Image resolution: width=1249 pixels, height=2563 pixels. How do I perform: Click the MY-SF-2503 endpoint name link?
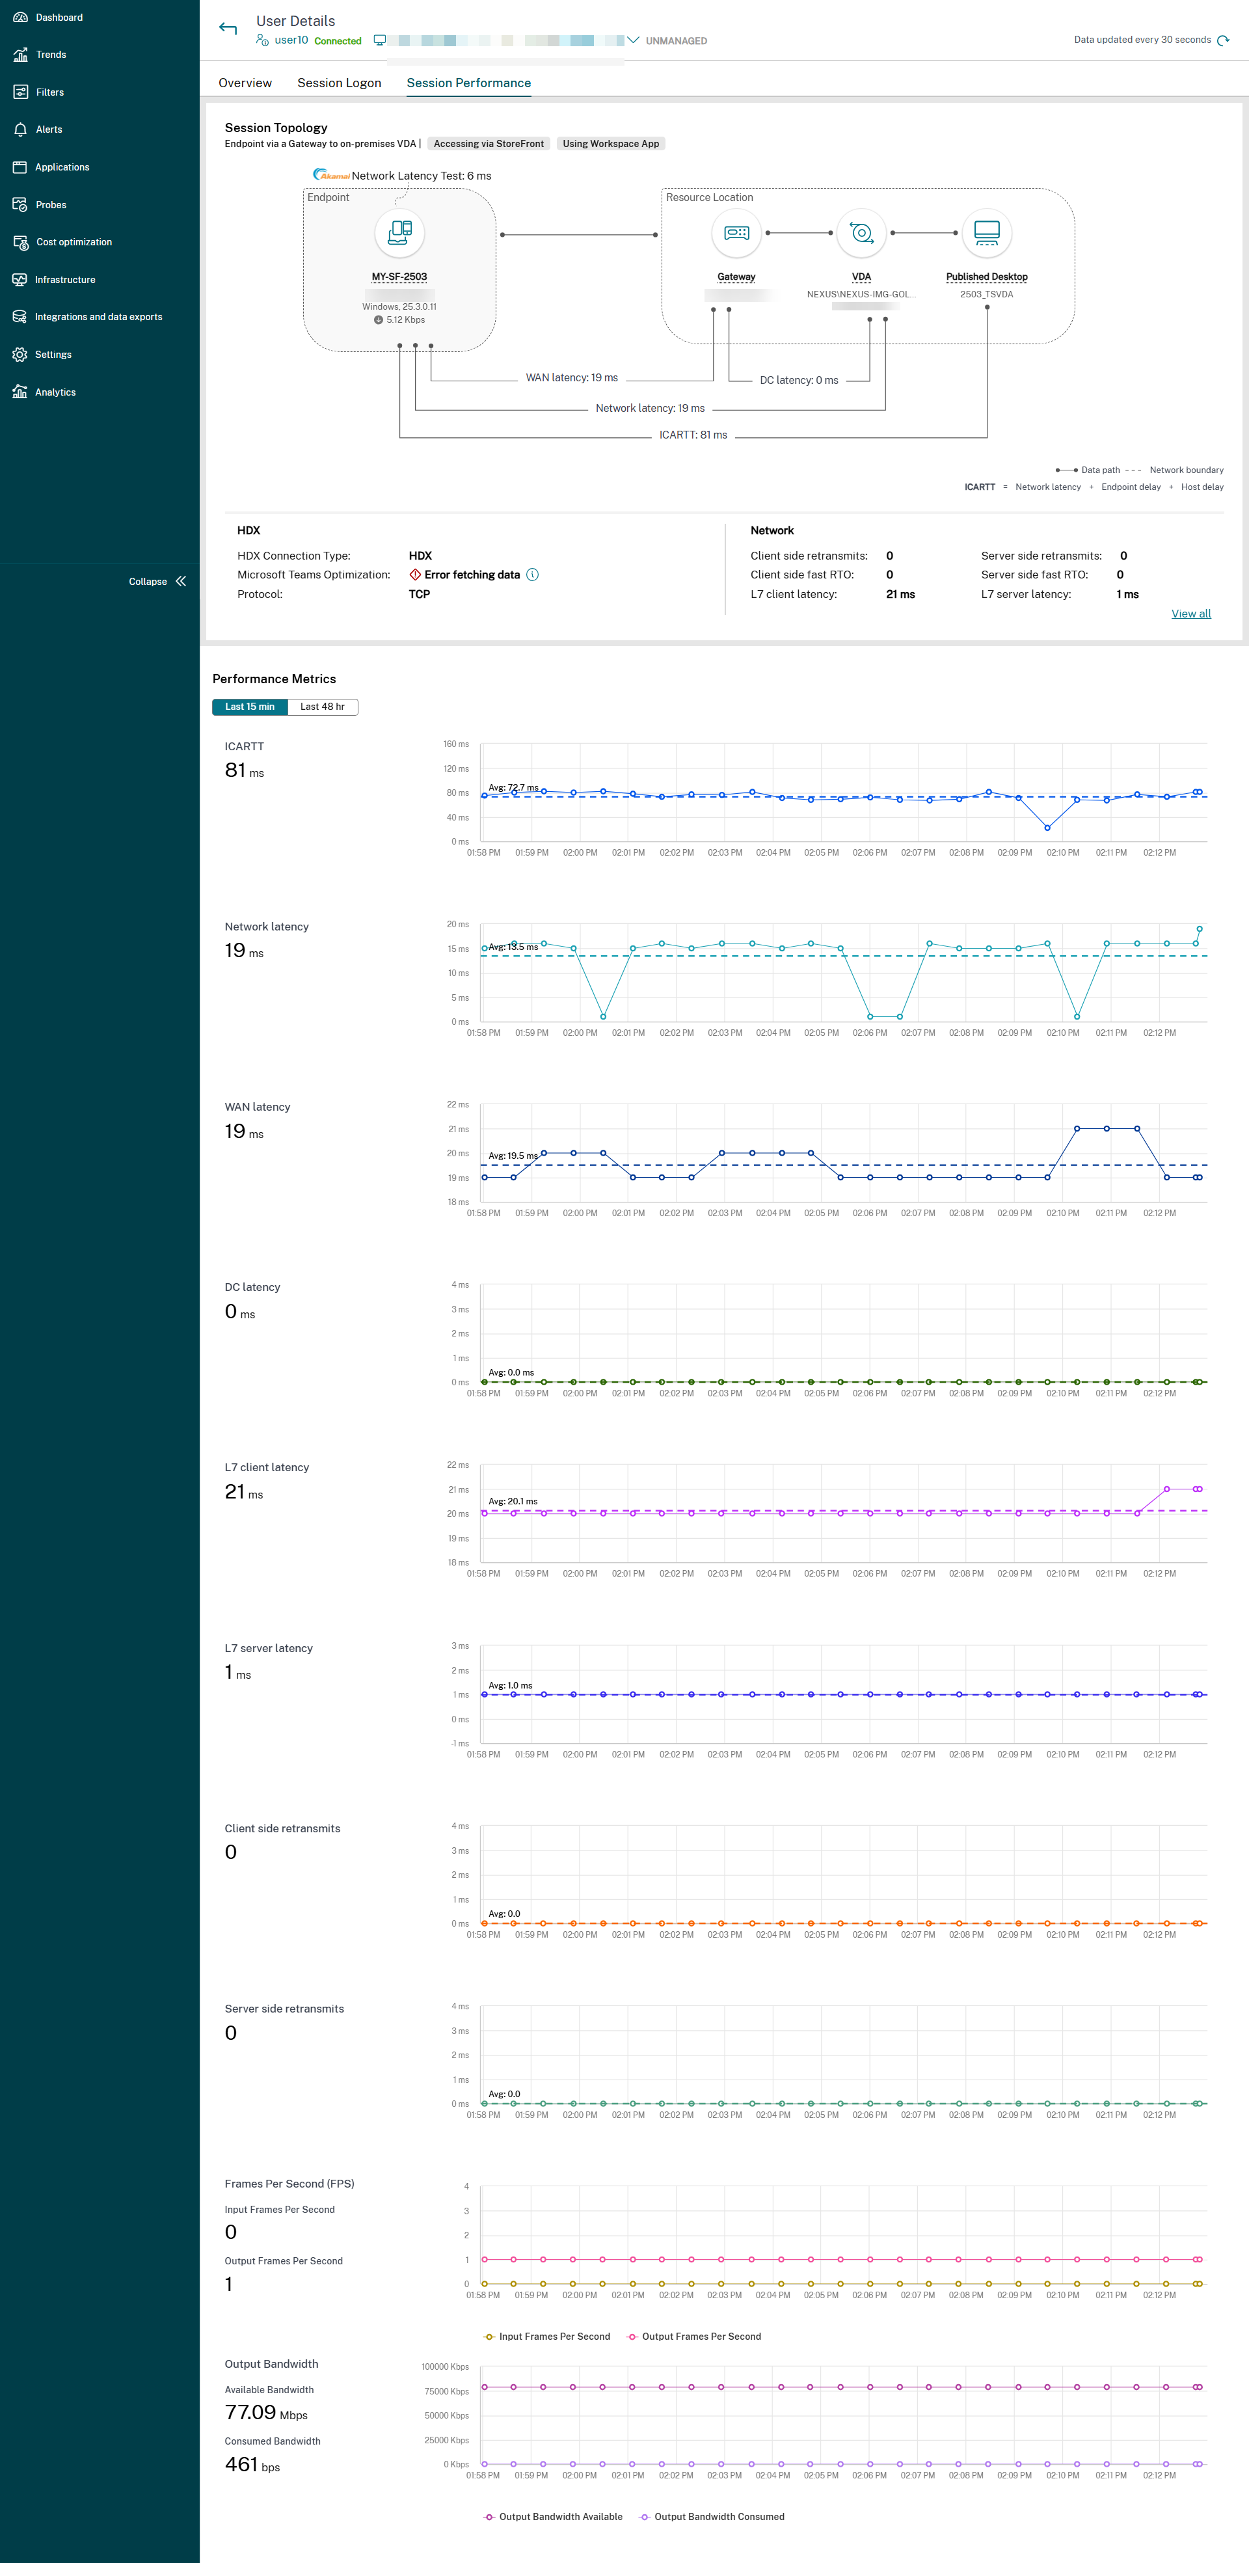[399, 277]
